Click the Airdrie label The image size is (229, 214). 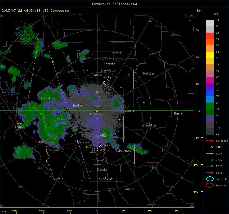pyautogui.click(x=100, y=136)
